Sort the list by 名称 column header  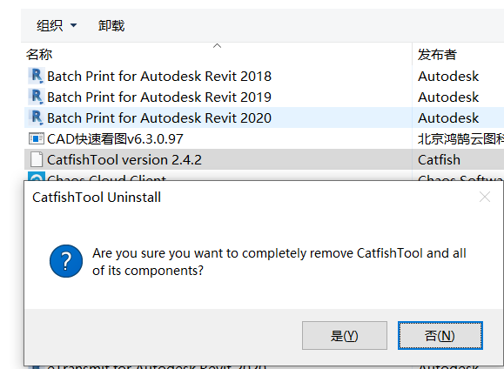point(39,54)
